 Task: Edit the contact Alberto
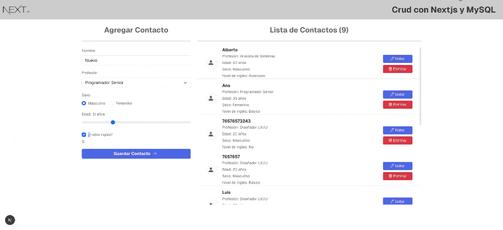click(397, 59)
